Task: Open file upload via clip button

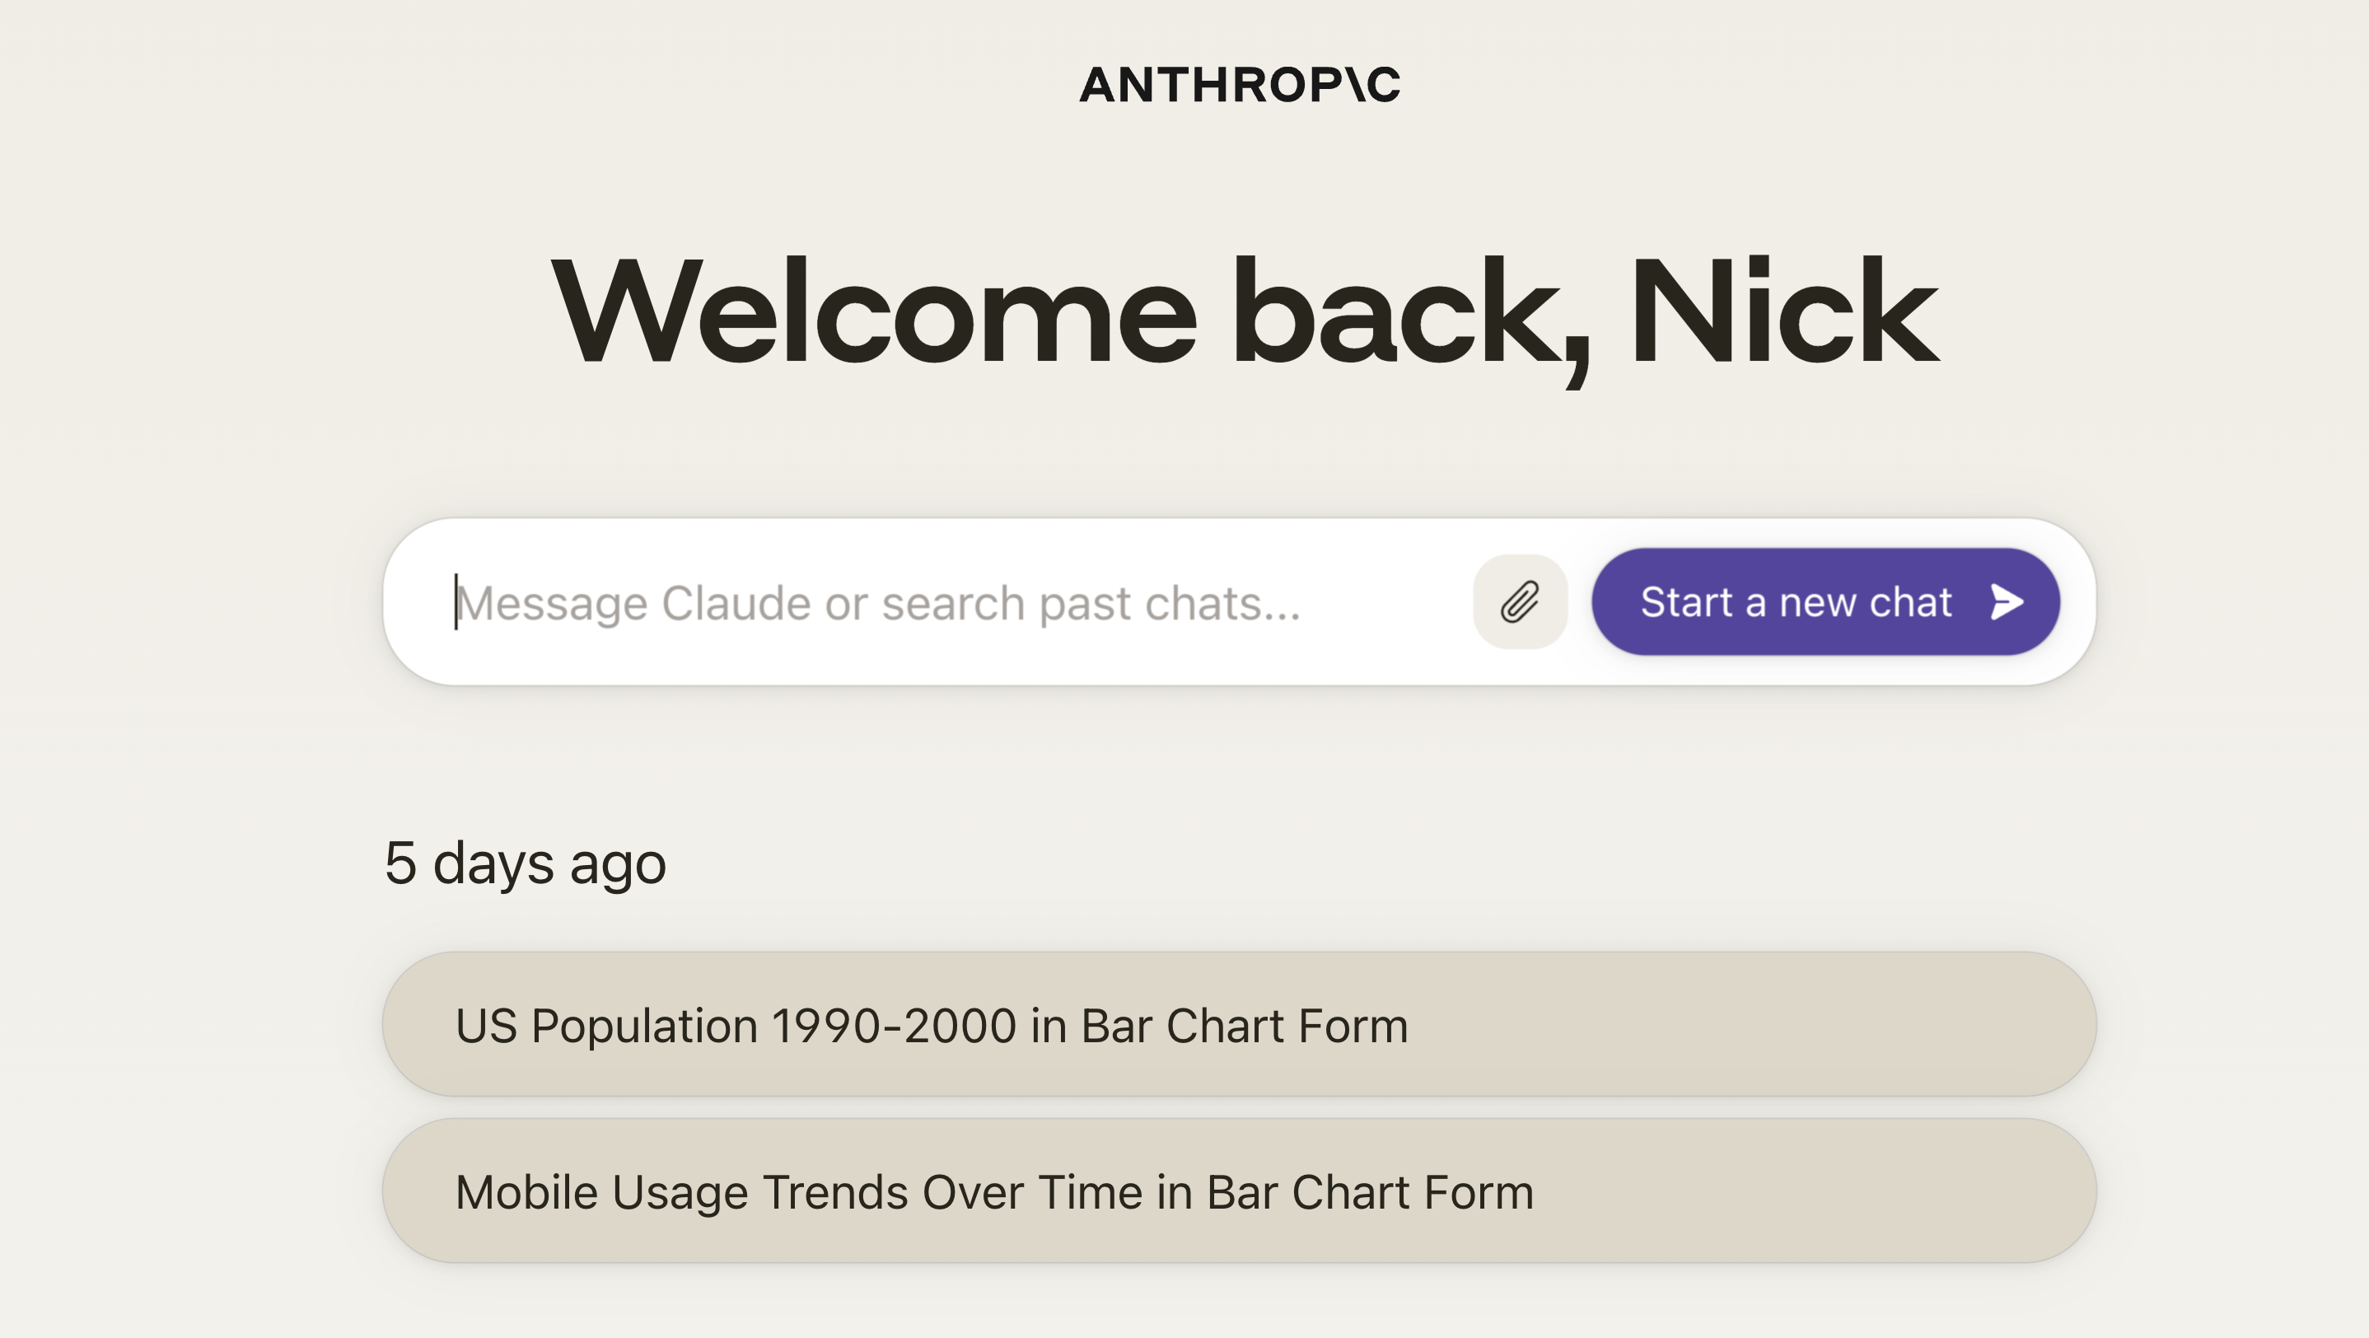Action: tap(1521, 602)
